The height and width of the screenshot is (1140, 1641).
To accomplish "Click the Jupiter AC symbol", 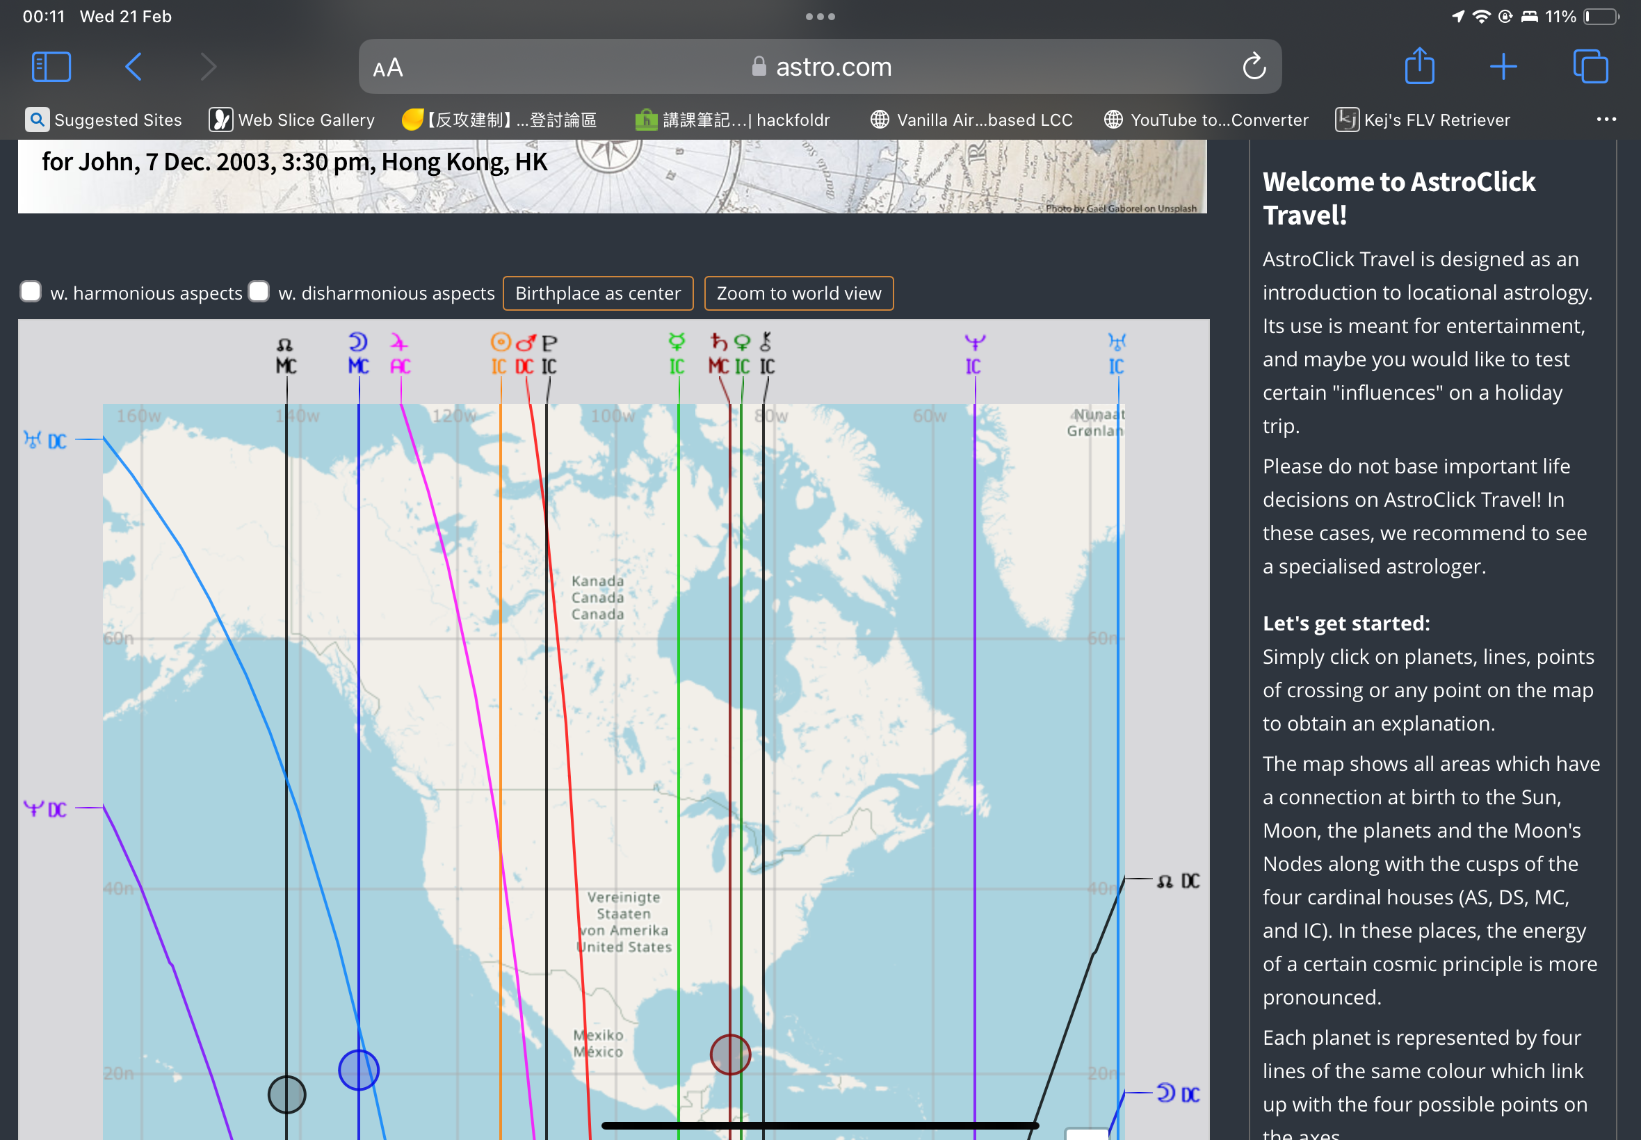I will click(x=400, y=354).
